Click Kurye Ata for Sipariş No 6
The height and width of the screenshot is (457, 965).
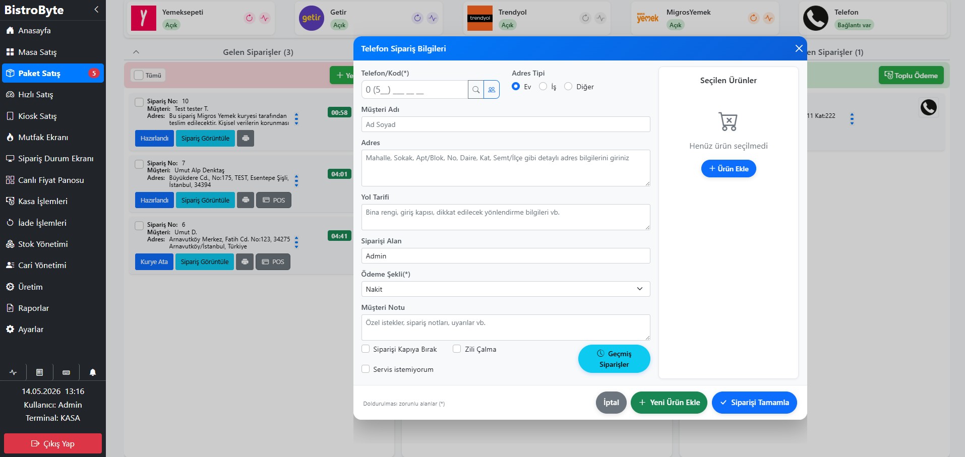click(154, 262)
